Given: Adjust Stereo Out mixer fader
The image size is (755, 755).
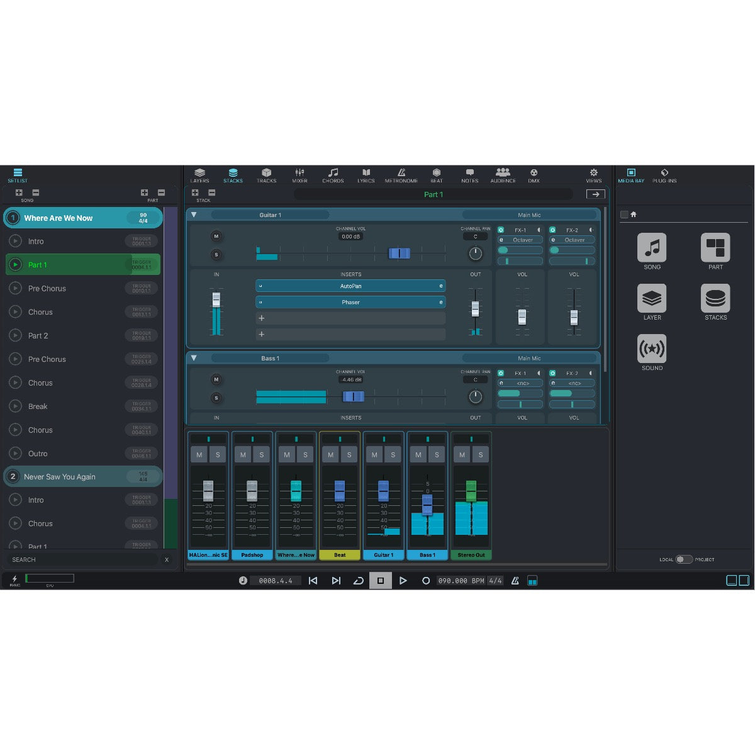Looking at the screenshot, I should point(471,490).
